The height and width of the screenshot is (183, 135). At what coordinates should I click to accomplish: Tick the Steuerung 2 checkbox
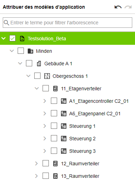[54, 138]
